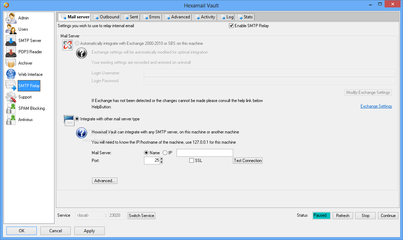
Task: Click the Login Password field
Action: (269, 81)
